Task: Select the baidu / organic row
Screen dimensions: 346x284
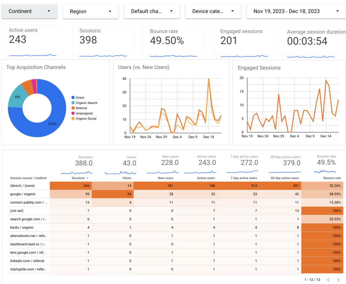Action: pyautogui.click(x=176, y=228)
